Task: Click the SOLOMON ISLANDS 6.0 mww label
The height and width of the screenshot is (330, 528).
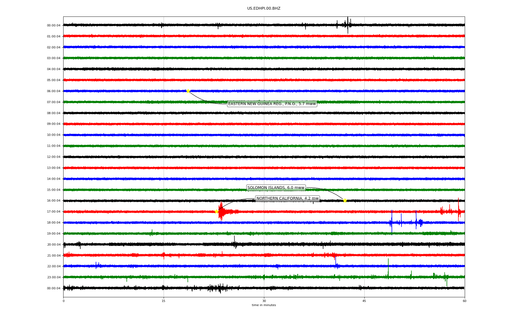Action: click(276, 188)
